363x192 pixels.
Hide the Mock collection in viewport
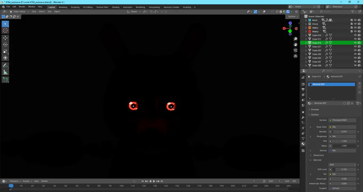(355, 21)
